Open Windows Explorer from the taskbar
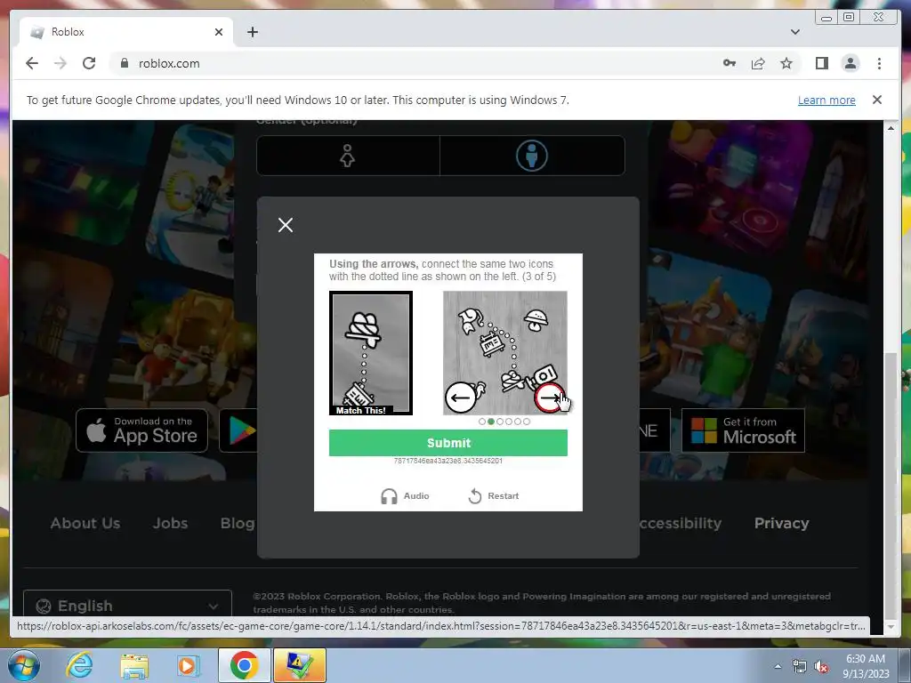The image size is (911, 683). [x=134, y=665]
